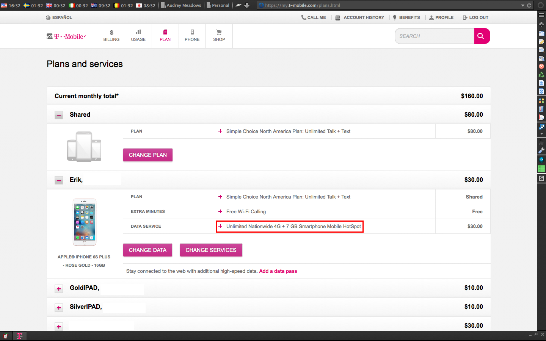The height and width of the screenshot is (341, 546).
Task: Click the red X icon in right sidebar
Action: (x=541, y=66)
